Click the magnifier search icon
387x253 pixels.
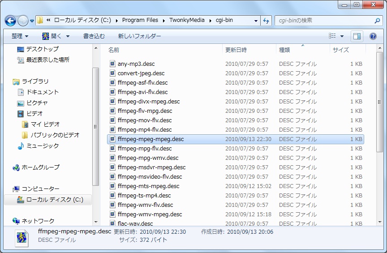(377, 21)
